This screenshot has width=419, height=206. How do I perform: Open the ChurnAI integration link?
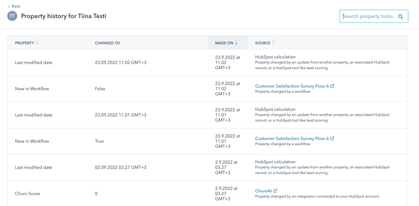263,191
